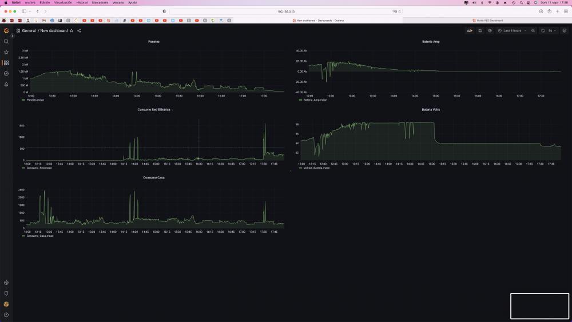This screenshot has width=572, height=322.
Task: Click Bateria_Amp.mean legend color swatch
Action: click(301, 100)
